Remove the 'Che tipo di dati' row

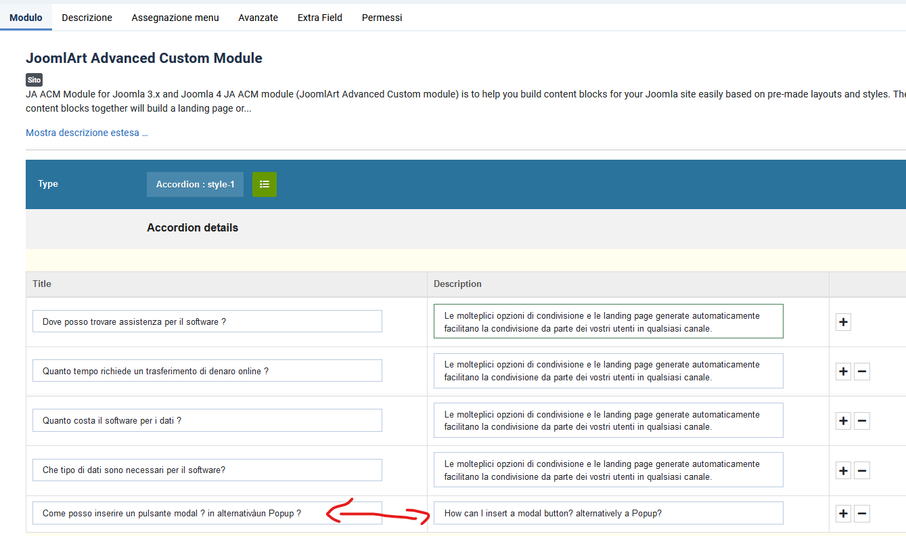pos(862,470)
